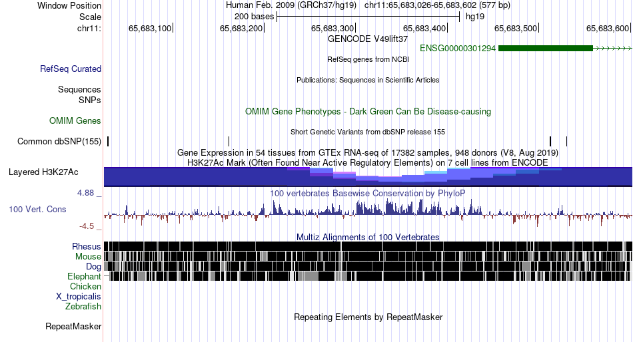Click the -4.5 PhyloP lower limit value

click(x=87, y=226)
